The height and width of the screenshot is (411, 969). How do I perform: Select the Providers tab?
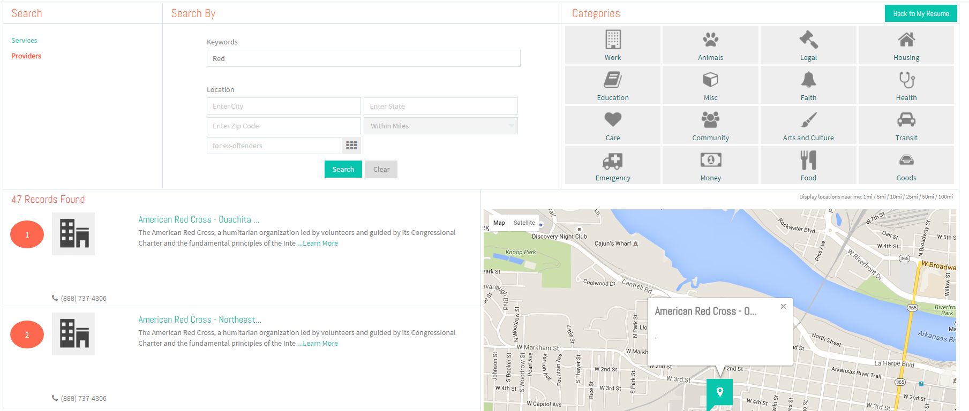(26, 56)
